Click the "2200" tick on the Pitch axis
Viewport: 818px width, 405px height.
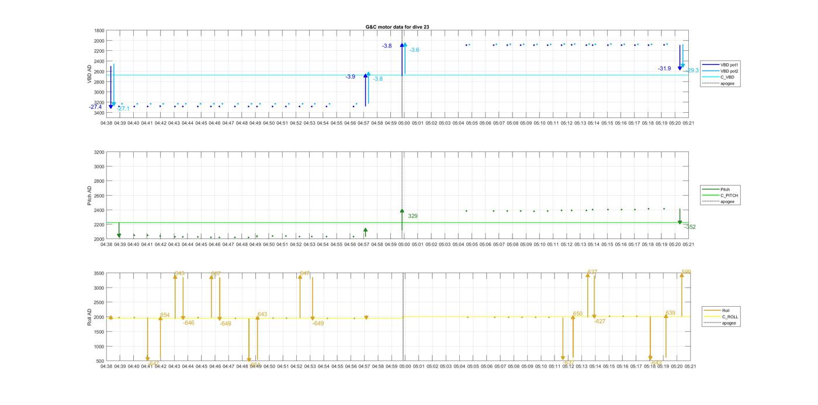click(99, 225)
